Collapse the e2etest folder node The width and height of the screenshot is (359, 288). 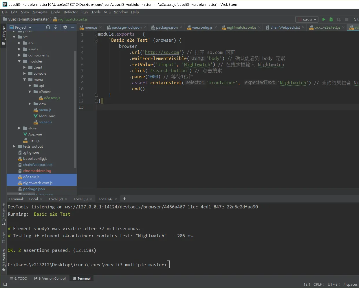pos(30,91)
